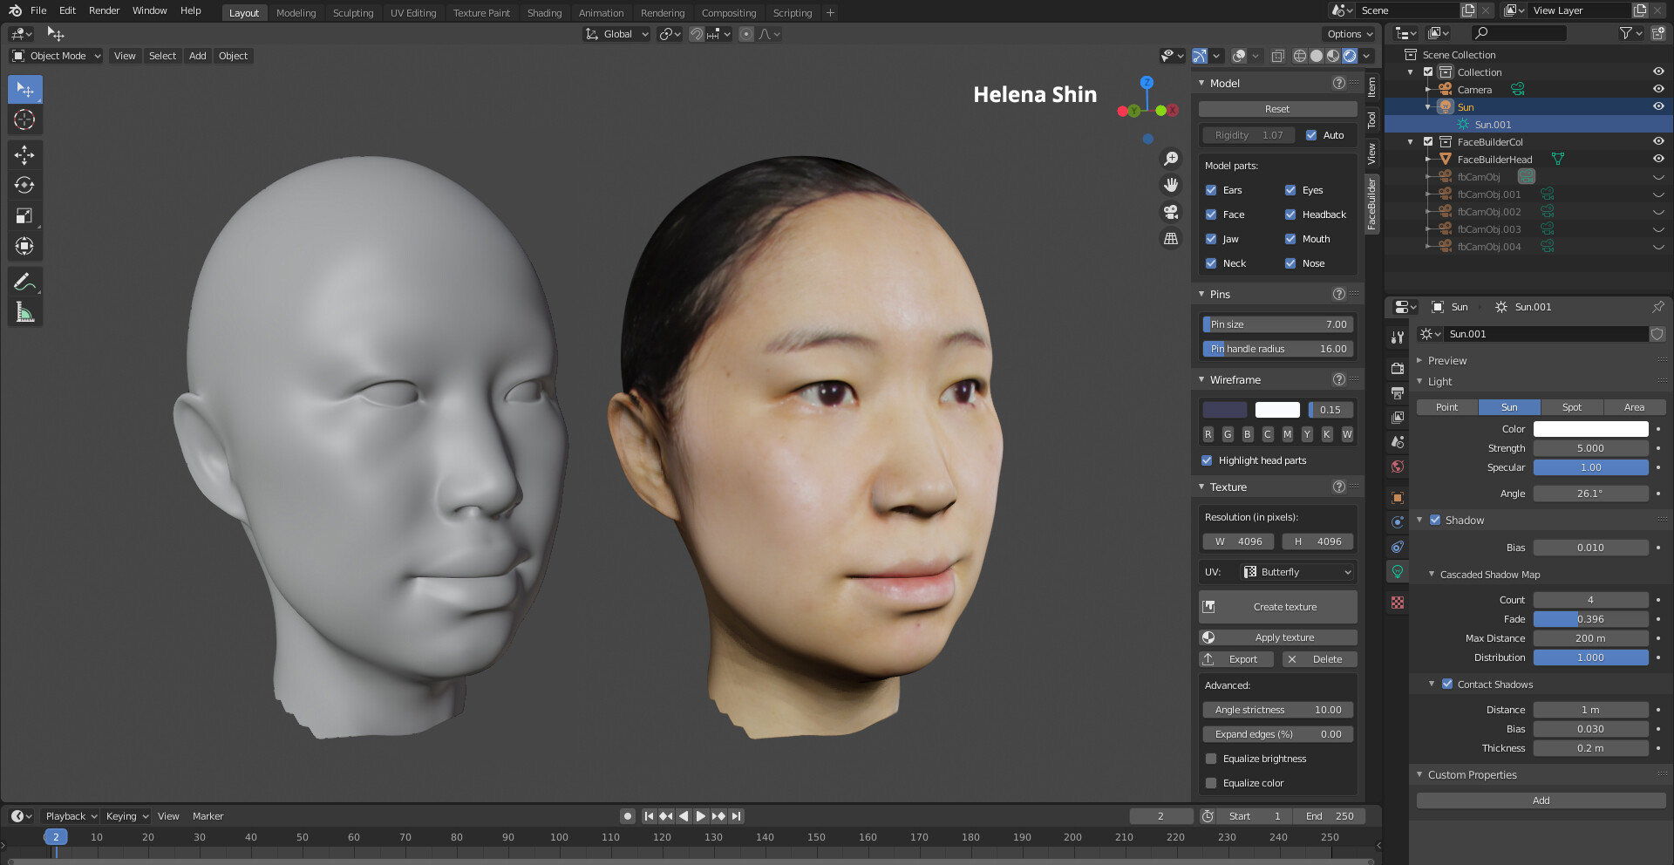Select the Rotate tool

pos(24,186)
